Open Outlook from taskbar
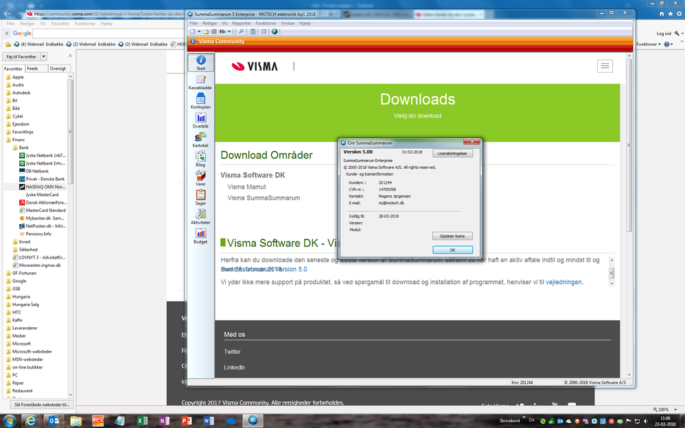Viewport: 685px width, 428px height. click(54, 421)
